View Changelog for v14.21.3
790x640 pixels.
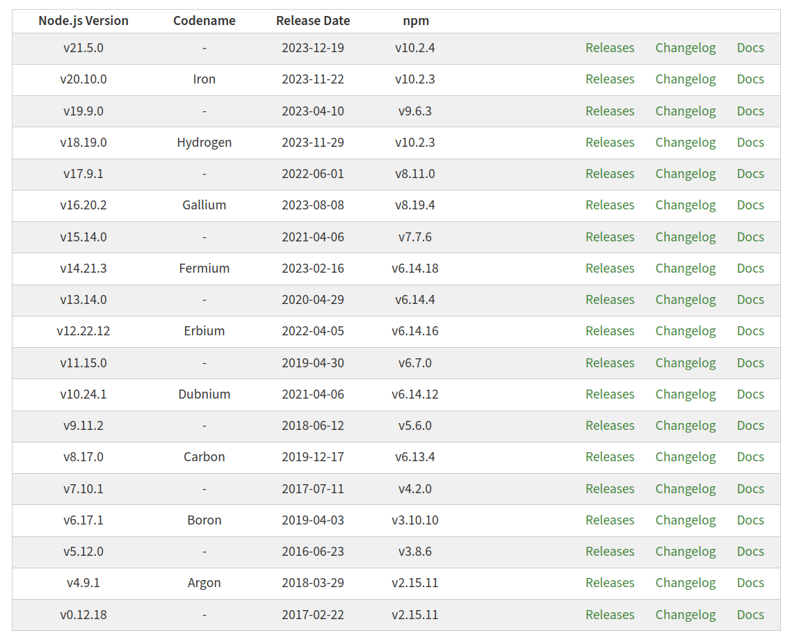click(x=685, y=268)
